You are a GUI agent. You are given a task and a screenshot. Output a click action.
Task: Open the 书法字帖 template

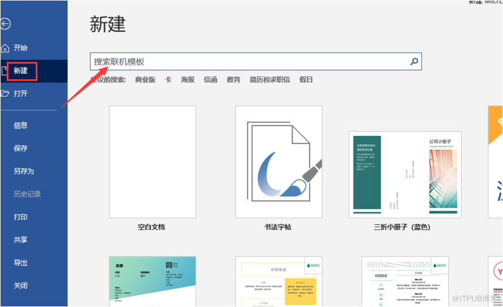pos(278,162)
